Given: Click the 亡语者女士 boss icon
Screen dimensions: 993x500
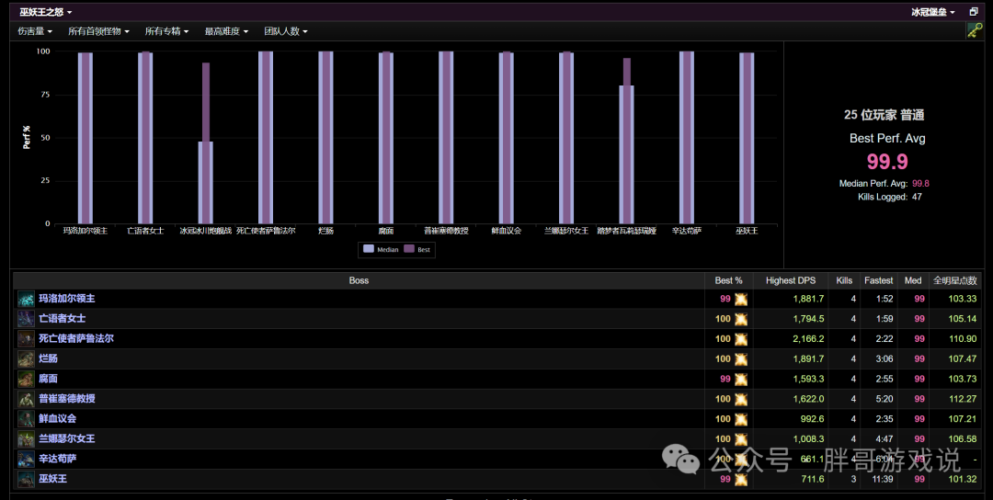Looking at the screenshot, I should (26, 319).
